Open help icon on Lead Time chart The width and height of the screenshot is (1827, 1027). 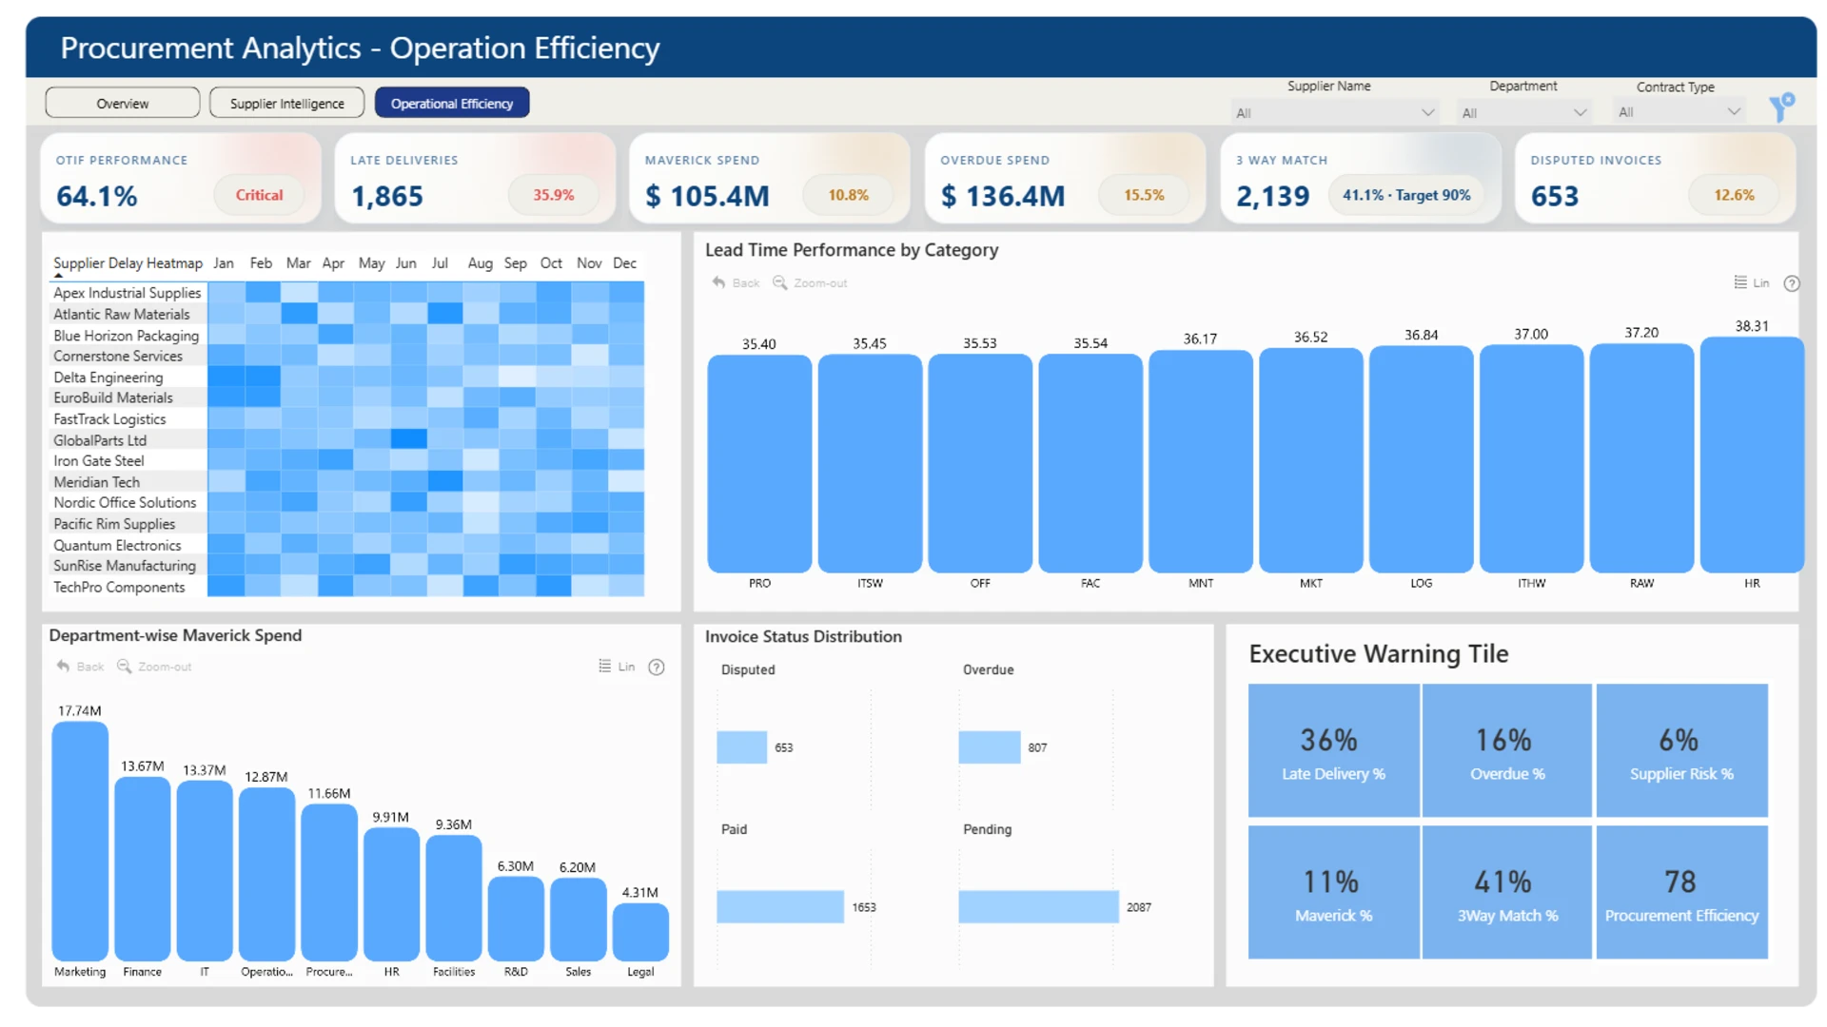(1792, 283)
